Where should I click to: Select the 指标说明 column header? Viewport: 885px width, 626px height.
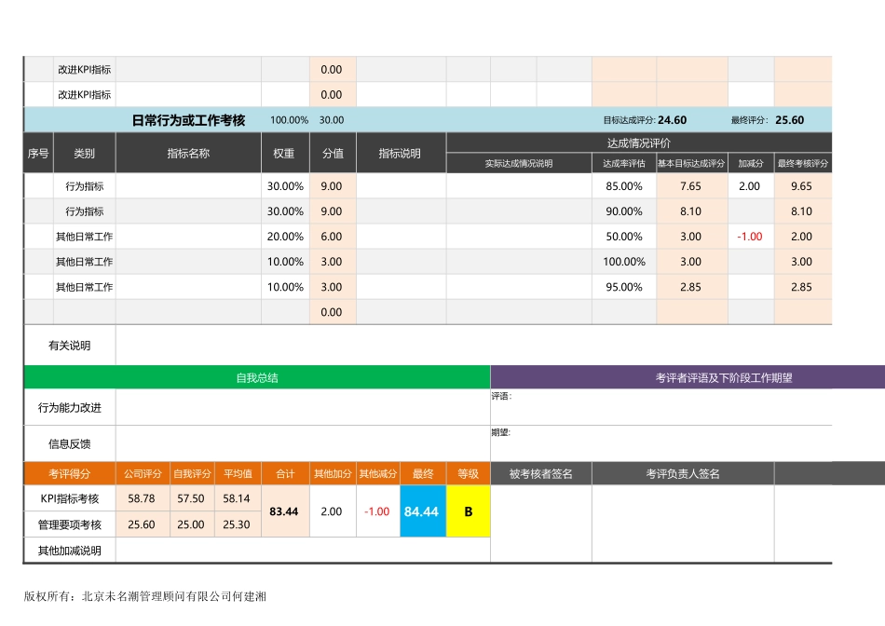(401, 154)
